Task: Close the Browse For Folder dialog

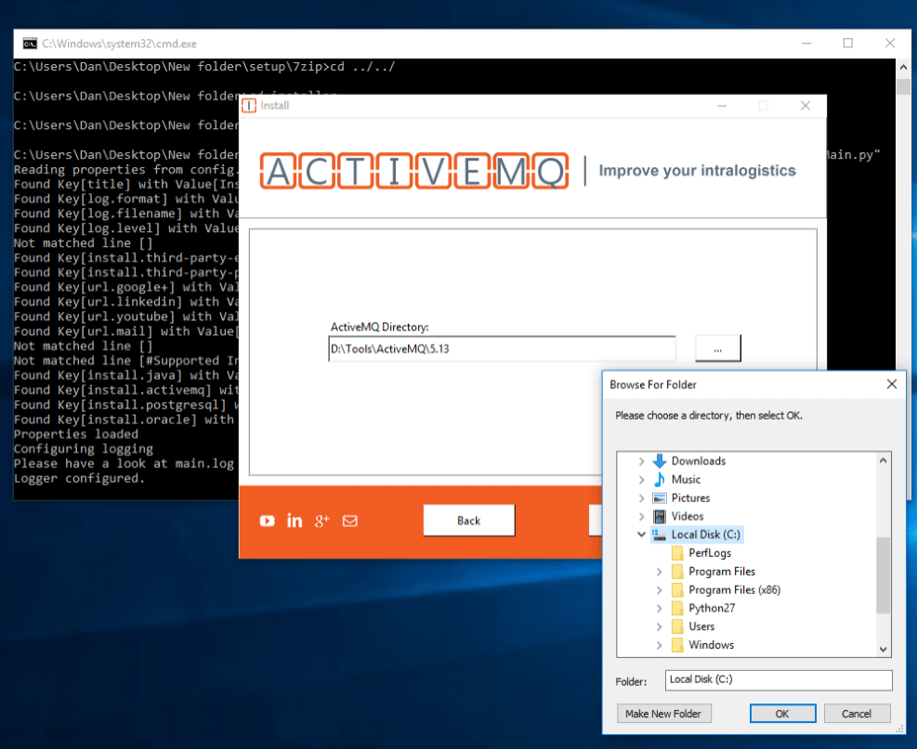Action: pyautogui.click(x=891, y=384)
